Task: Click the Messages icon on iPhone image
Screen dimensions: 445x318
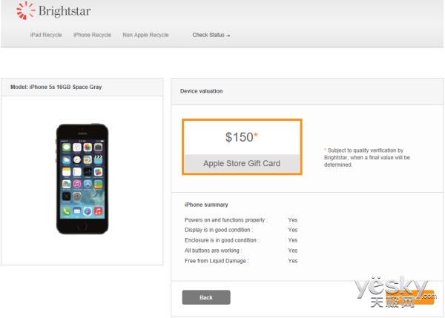Action: (x=67, y=148)
